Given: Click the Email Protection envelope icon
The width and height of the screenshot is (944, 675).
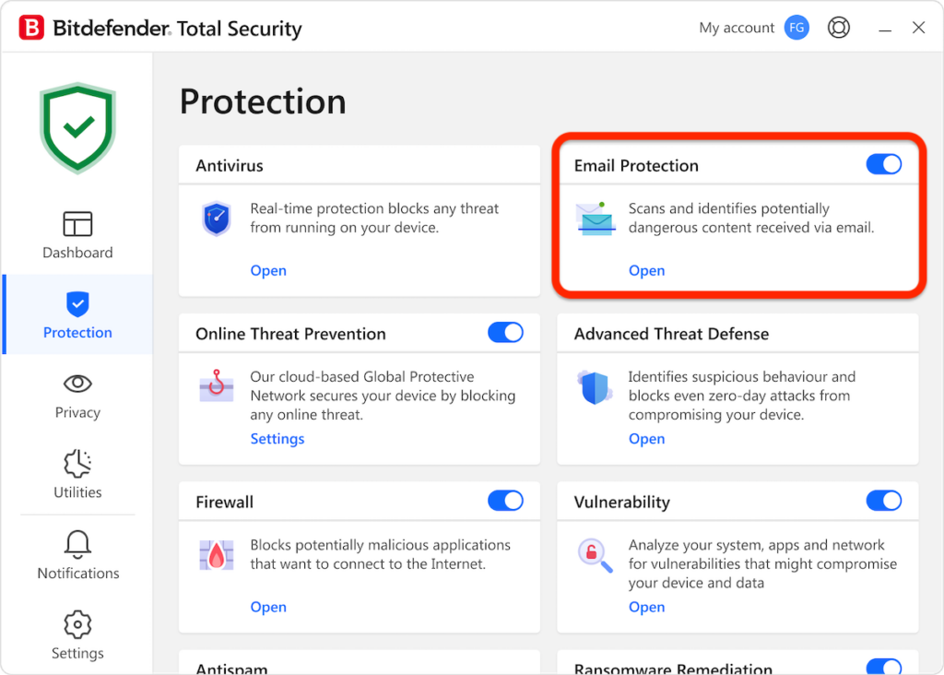Looking at the screenshot, I should coord(594,219).
